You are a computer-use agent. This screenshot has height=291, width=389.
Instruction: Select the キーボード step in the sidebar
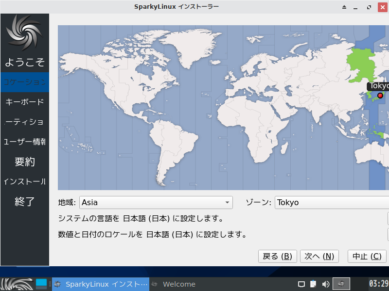coord(25,102)
